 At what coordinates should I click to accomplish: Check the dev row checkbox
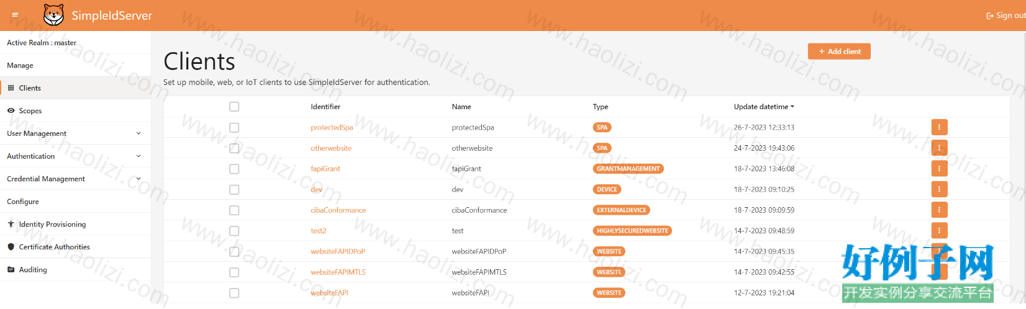(x=234, y=189)
